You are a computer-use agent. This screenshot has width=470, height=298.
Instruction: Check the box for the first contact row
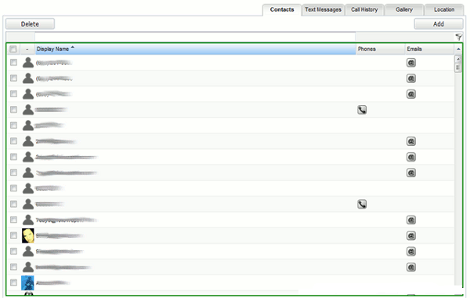click(x=13, y=63)
